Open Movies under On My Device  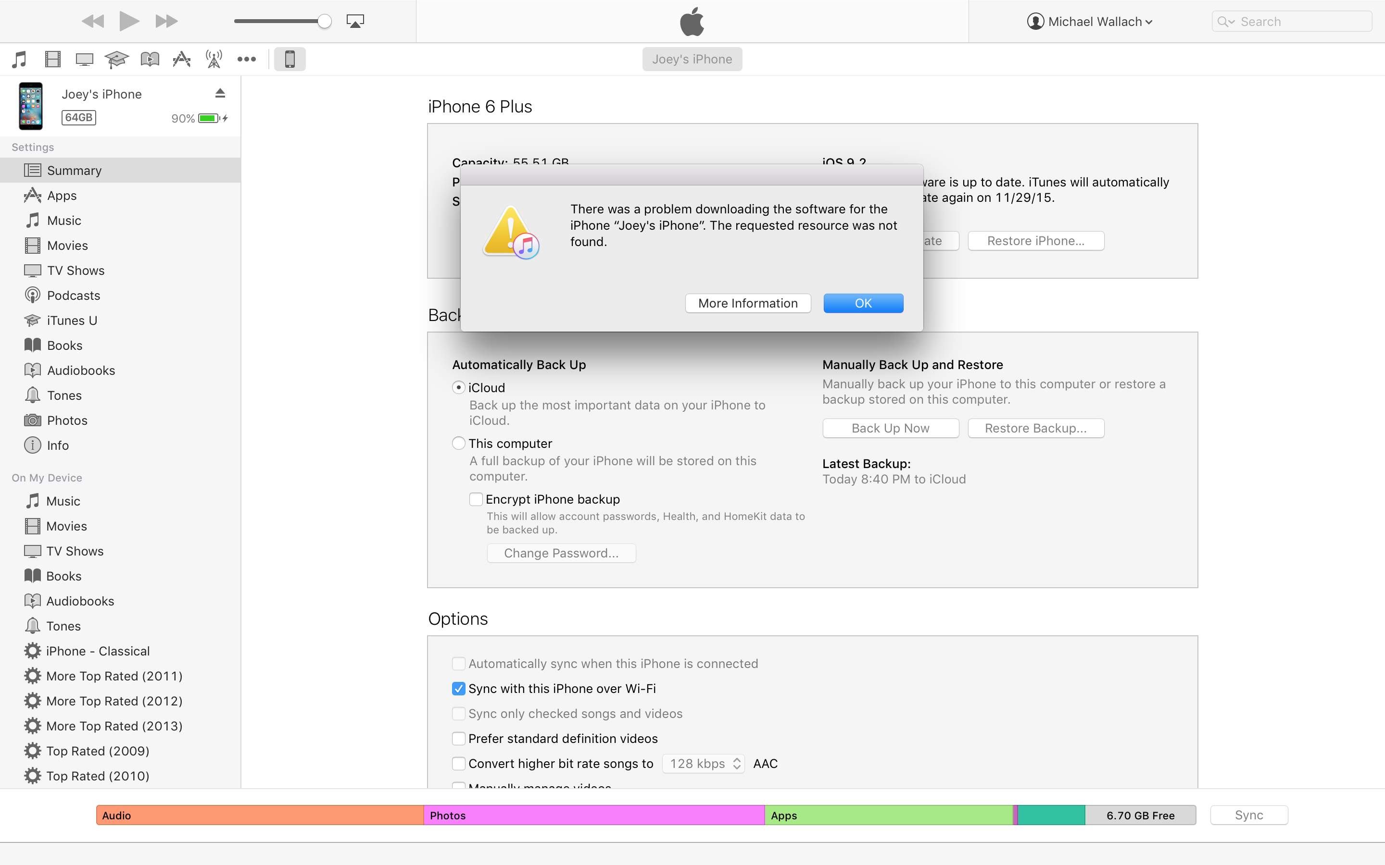click(120, 526)
